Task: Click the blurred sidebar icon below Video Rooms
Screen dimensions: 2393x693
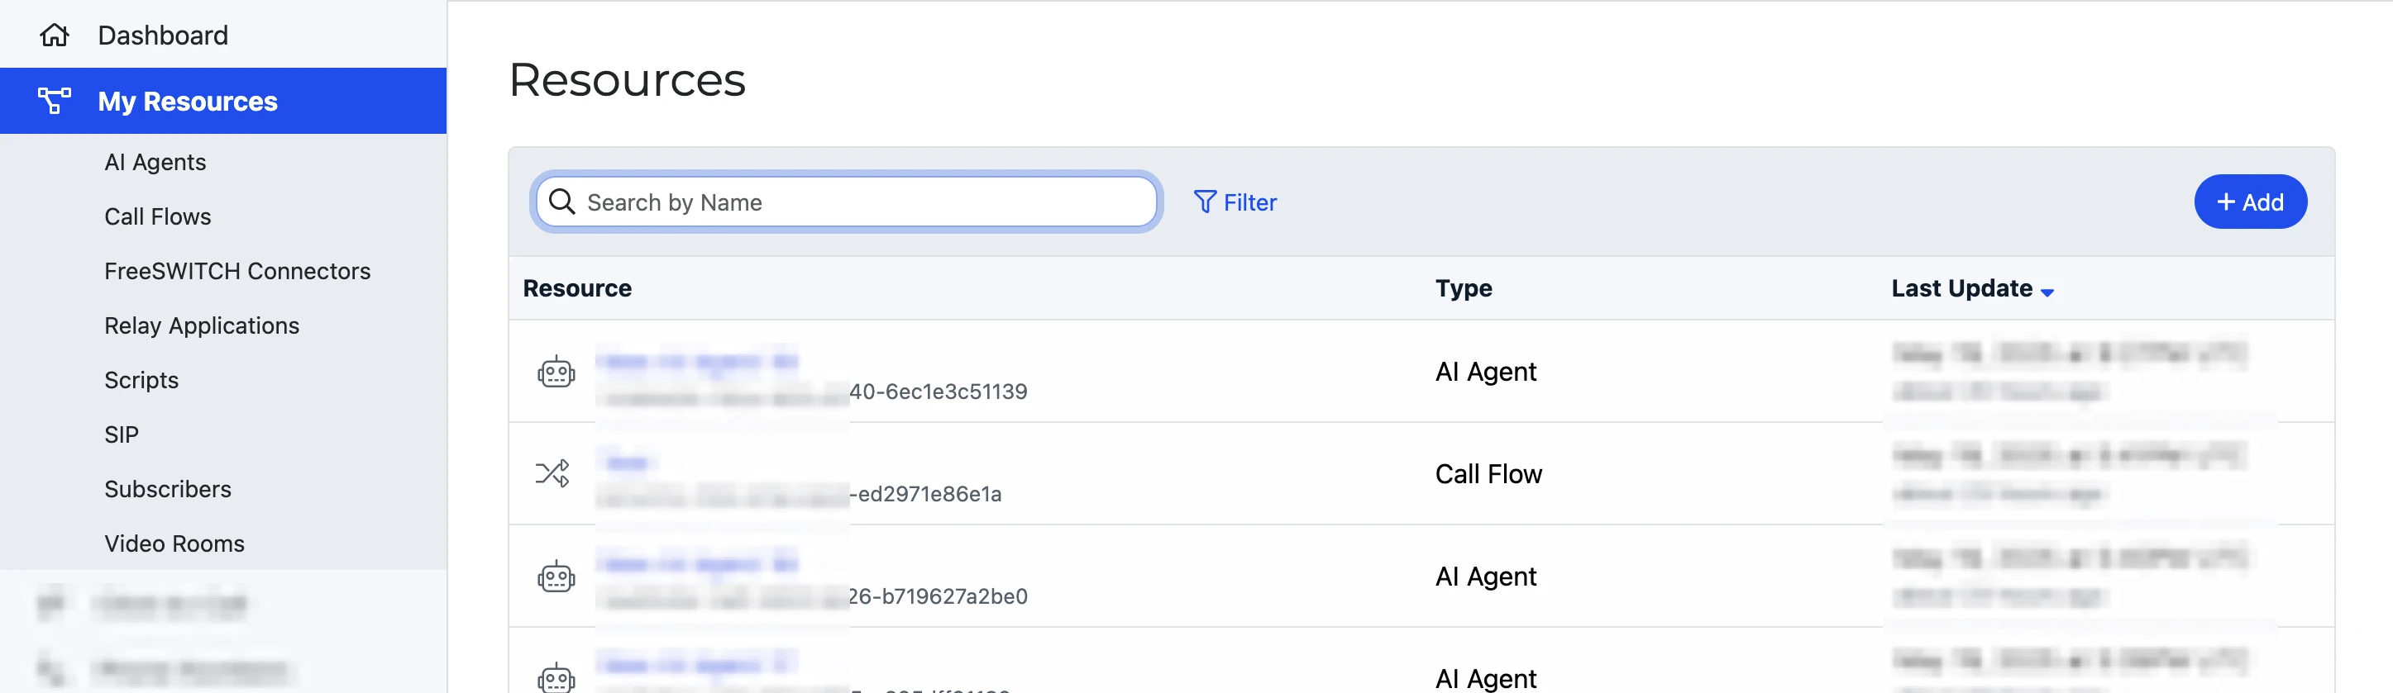Action: coord(53,604)
